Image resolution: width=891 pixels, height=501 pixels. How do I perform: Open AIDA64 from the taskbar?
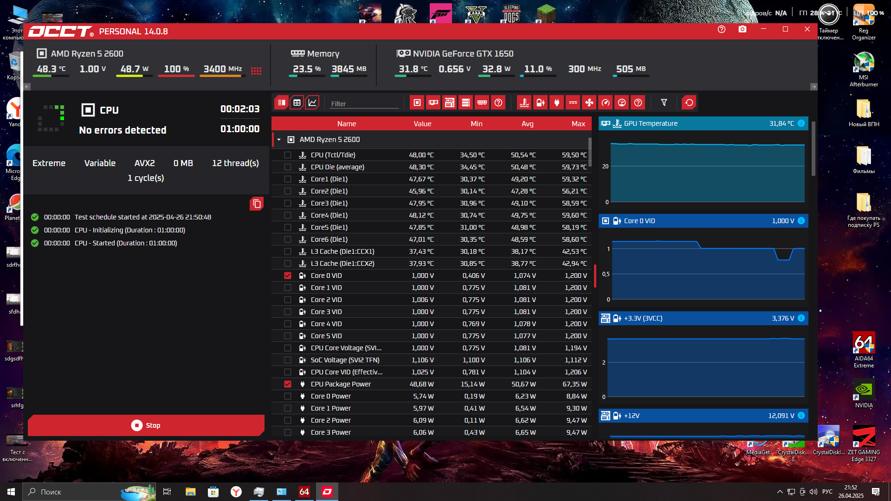(x=304, y=492)
